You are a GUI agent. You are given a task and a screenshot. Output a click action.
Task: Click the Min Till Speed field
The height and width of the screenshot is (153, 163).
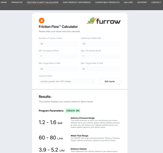coord(59,56)
